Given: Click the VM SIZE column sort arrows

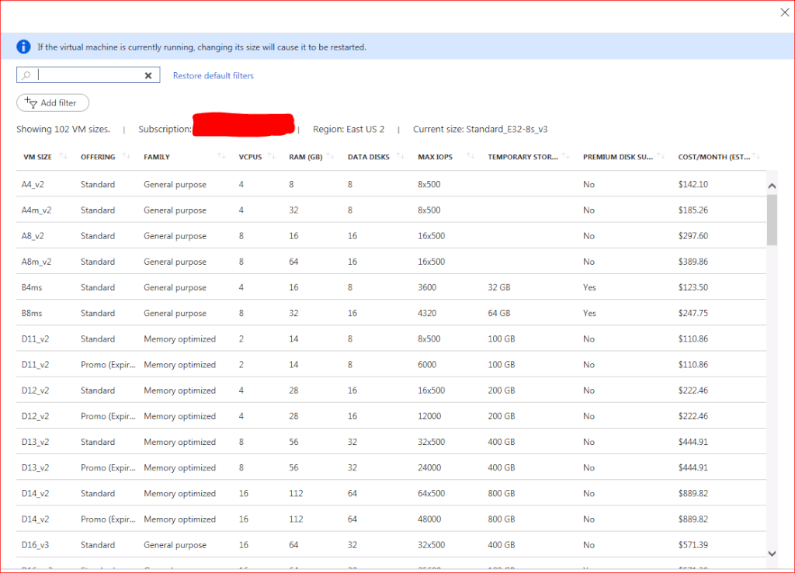Looking at the screenshot, I should 63,157.
